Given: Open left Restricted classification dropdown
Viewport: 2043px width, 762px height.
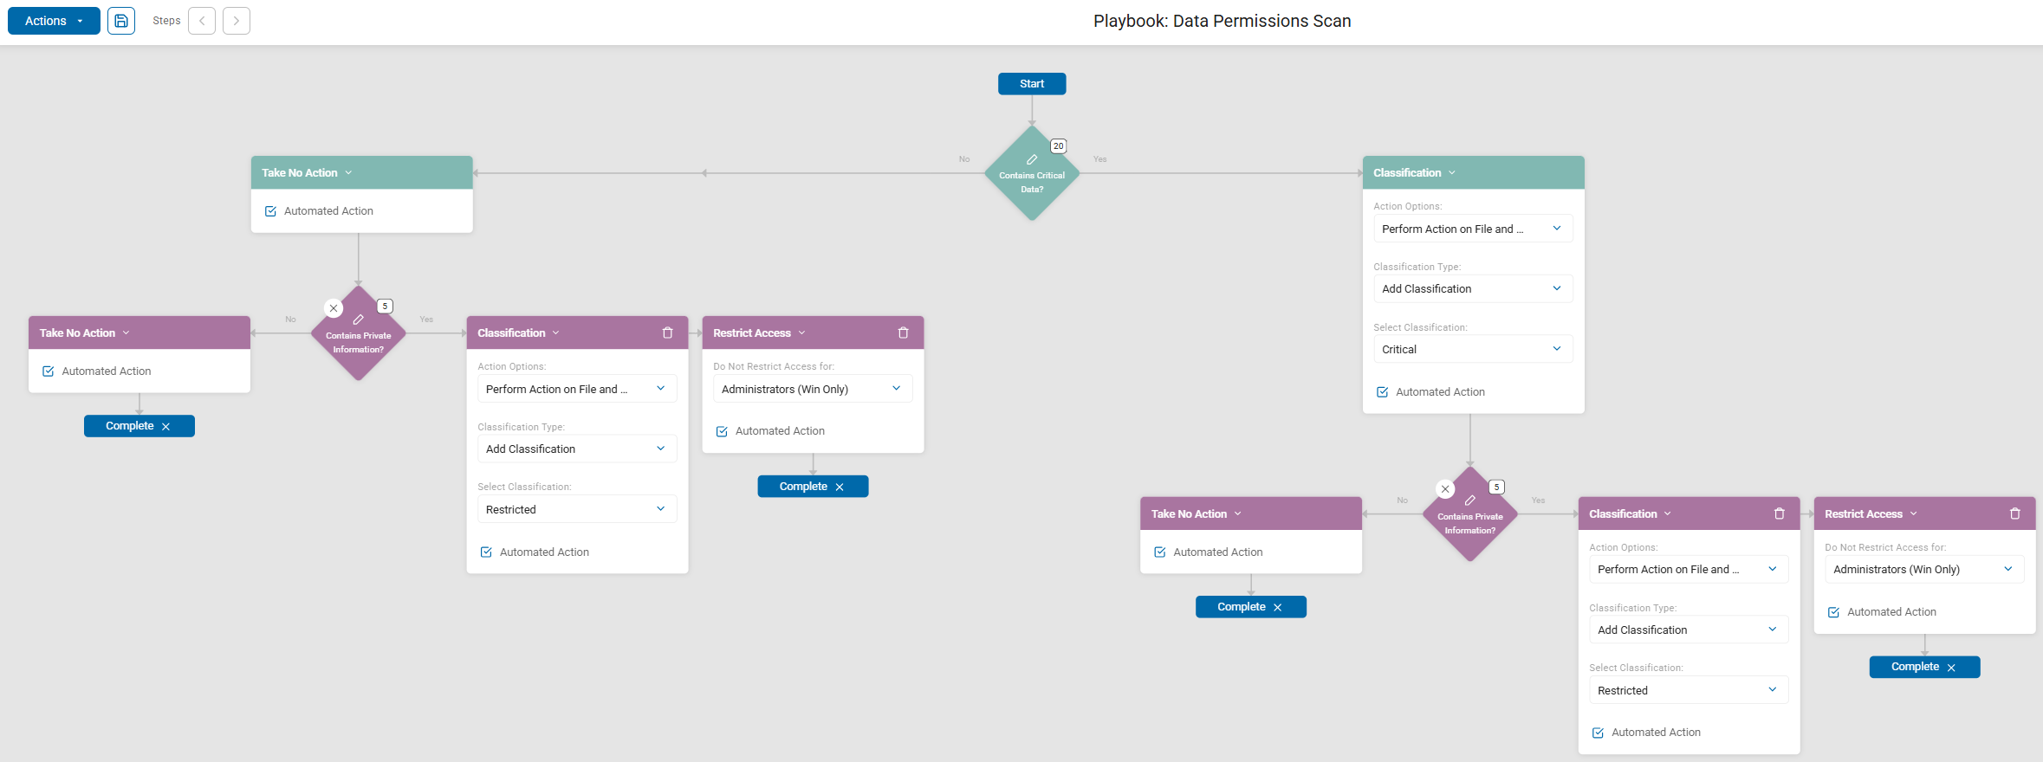Looking at the screenshot, I should (576, 509).
